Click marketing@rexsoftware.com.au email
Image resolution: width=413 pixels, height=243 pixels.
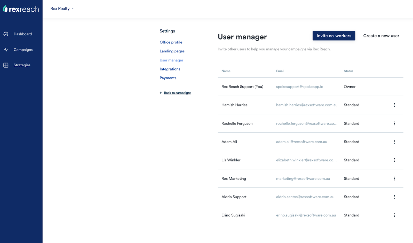(303, 178)
